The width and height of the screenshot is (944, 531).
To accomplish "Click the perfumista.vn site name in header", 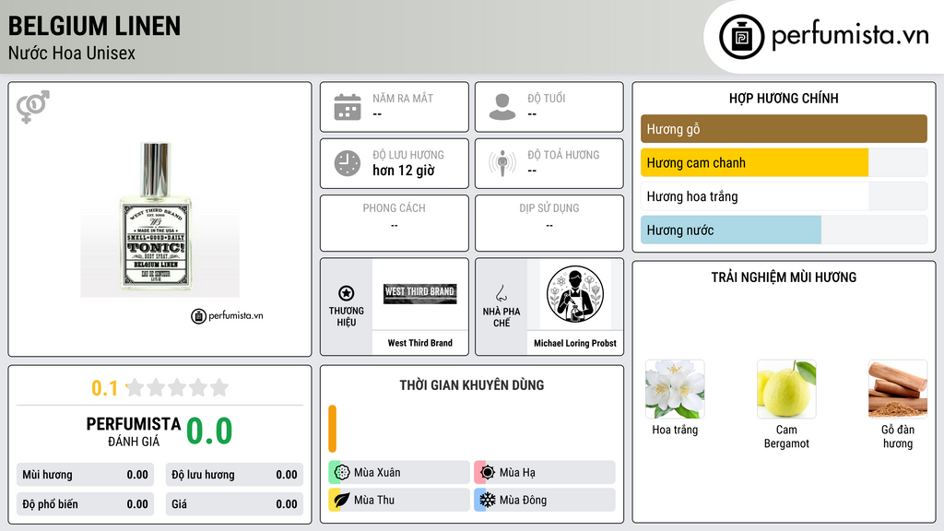I will (850, 35).
